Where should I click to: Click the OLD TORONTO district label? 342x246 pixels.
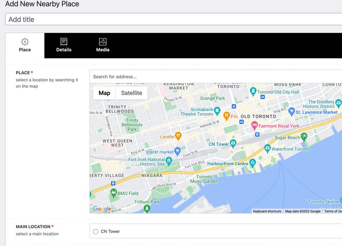[258, 117]
